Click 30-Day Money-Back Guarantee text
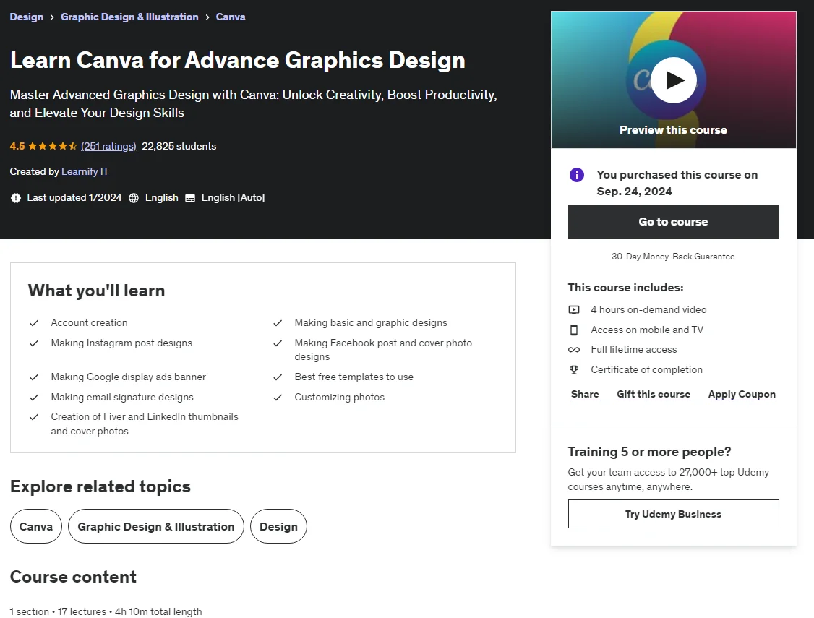The image size is (814, 618). tap(673, 257)
